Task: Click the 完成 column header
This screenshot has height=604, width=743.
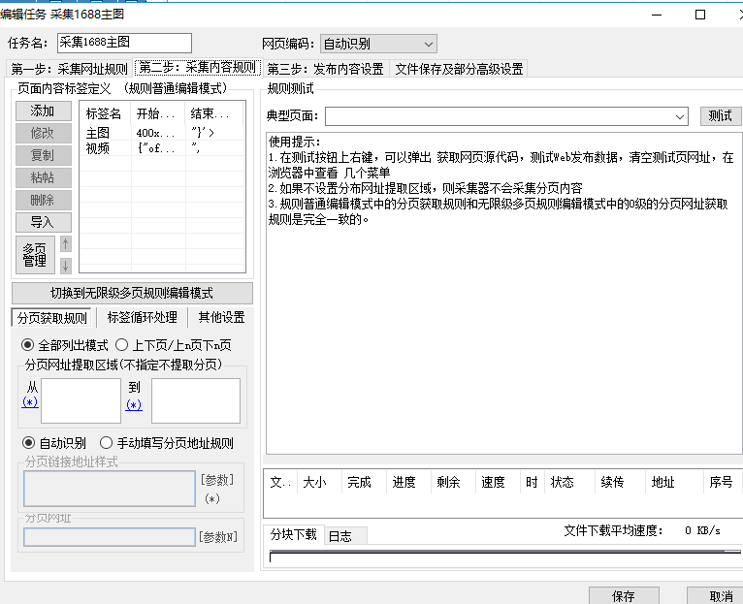Action: pyautogui.click(x=364, y=482)
